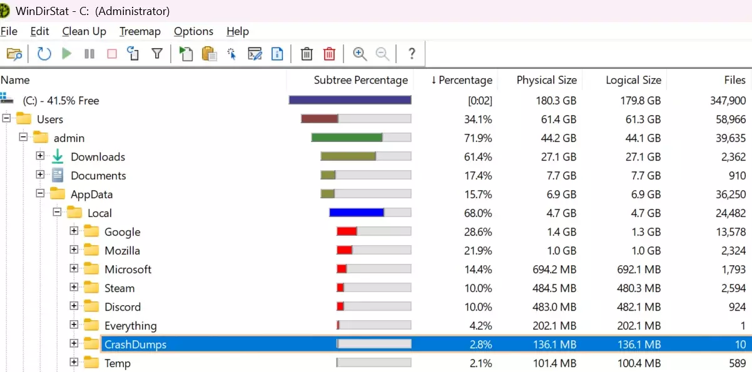This screenshot has height=372, width=752.
Task: Resume the scan with the green play icon
Action: click(66, 54)
